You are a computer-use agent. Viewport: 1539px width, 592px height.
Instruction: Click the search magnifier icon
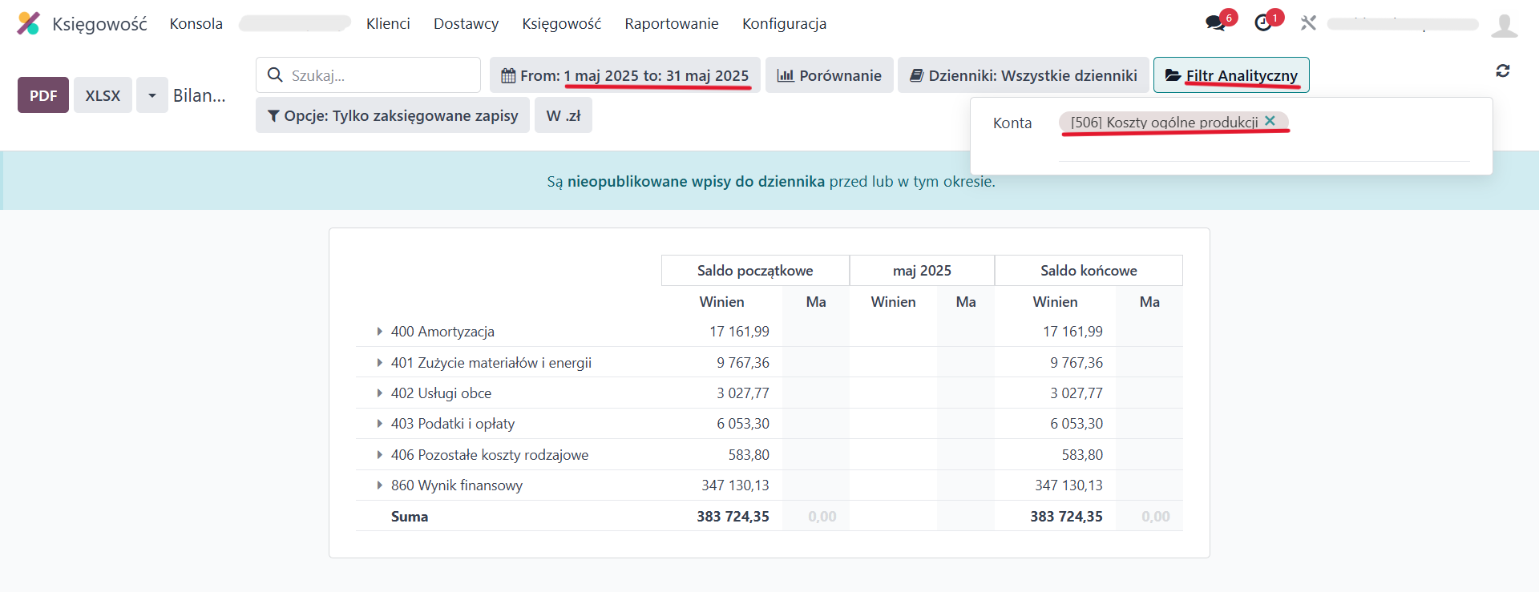[275, 75]
